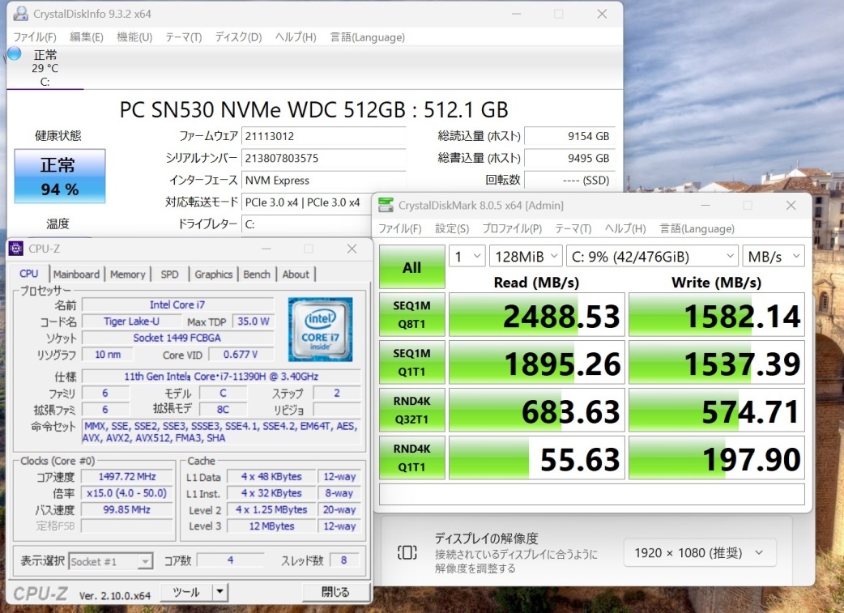Run the RND4K Q32T1 benchmark
844x613 pixels.
point(411,410)
